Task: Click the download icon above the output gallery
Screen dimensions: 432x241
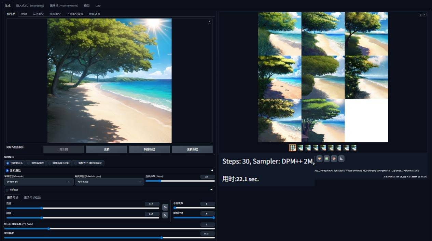Action: [420, 15]
